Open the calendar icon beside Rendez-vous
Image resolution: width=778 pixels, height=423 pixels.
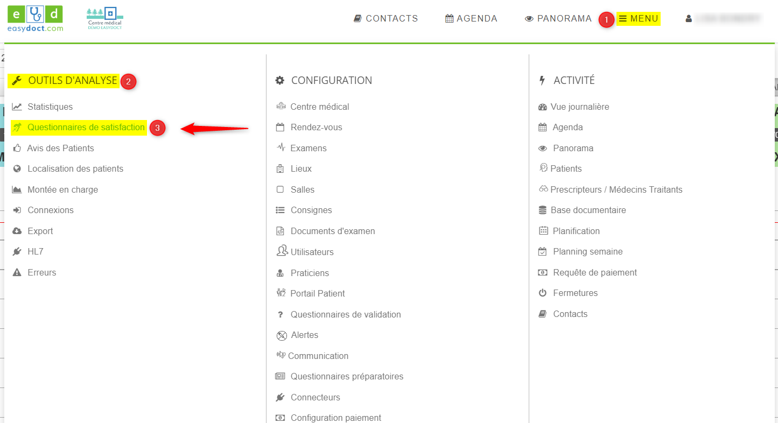tap(280, 128)
